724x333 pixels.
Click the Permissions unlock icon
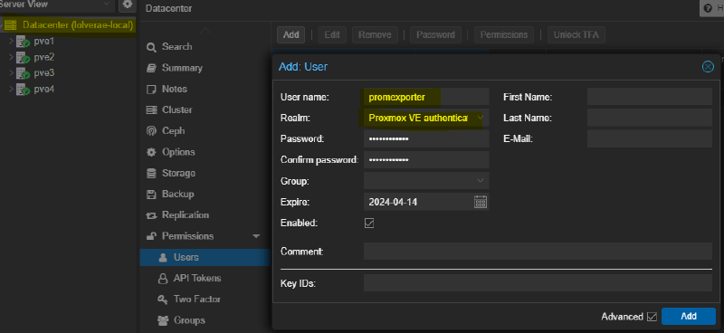pyautogui.click(x=151, y=236)
